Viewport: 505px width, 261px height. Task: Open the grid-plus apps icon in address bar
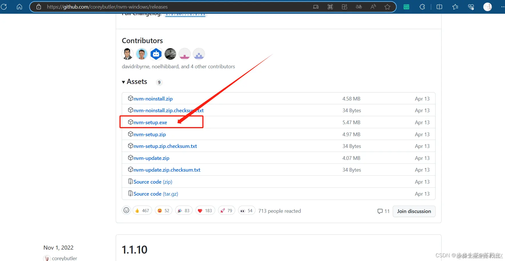(344, 7)
